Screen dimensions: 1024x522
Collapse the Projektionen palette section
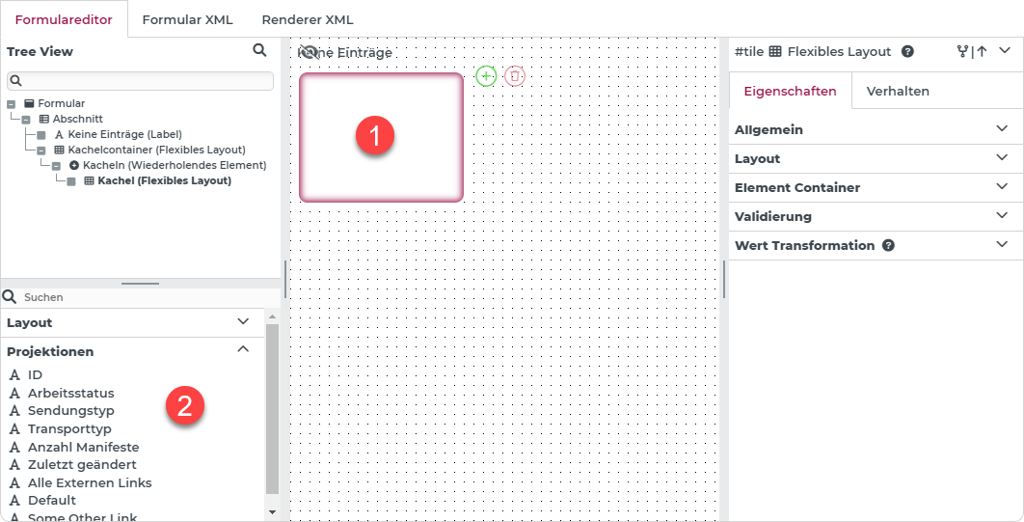(243, 350)
